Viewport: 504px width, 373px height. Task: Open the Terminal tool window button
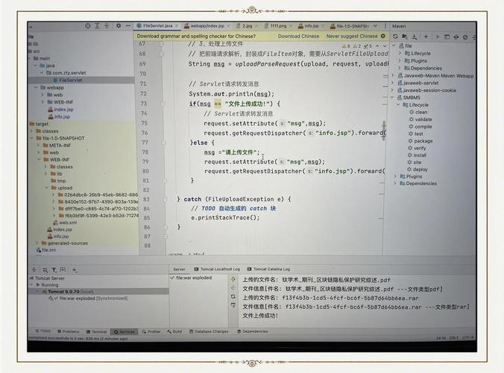click(x=96, y=331)
